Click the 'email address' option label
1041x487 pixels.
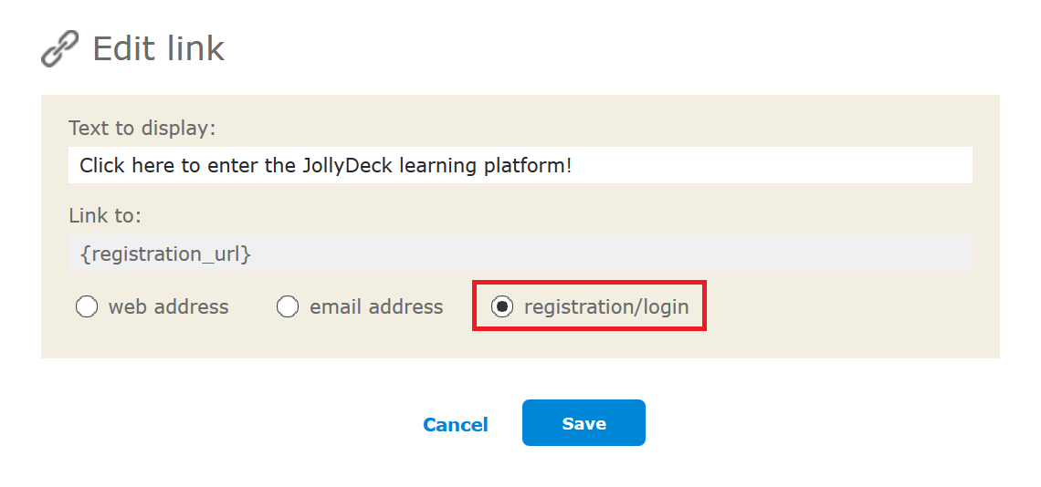click(x=376, y=307)
